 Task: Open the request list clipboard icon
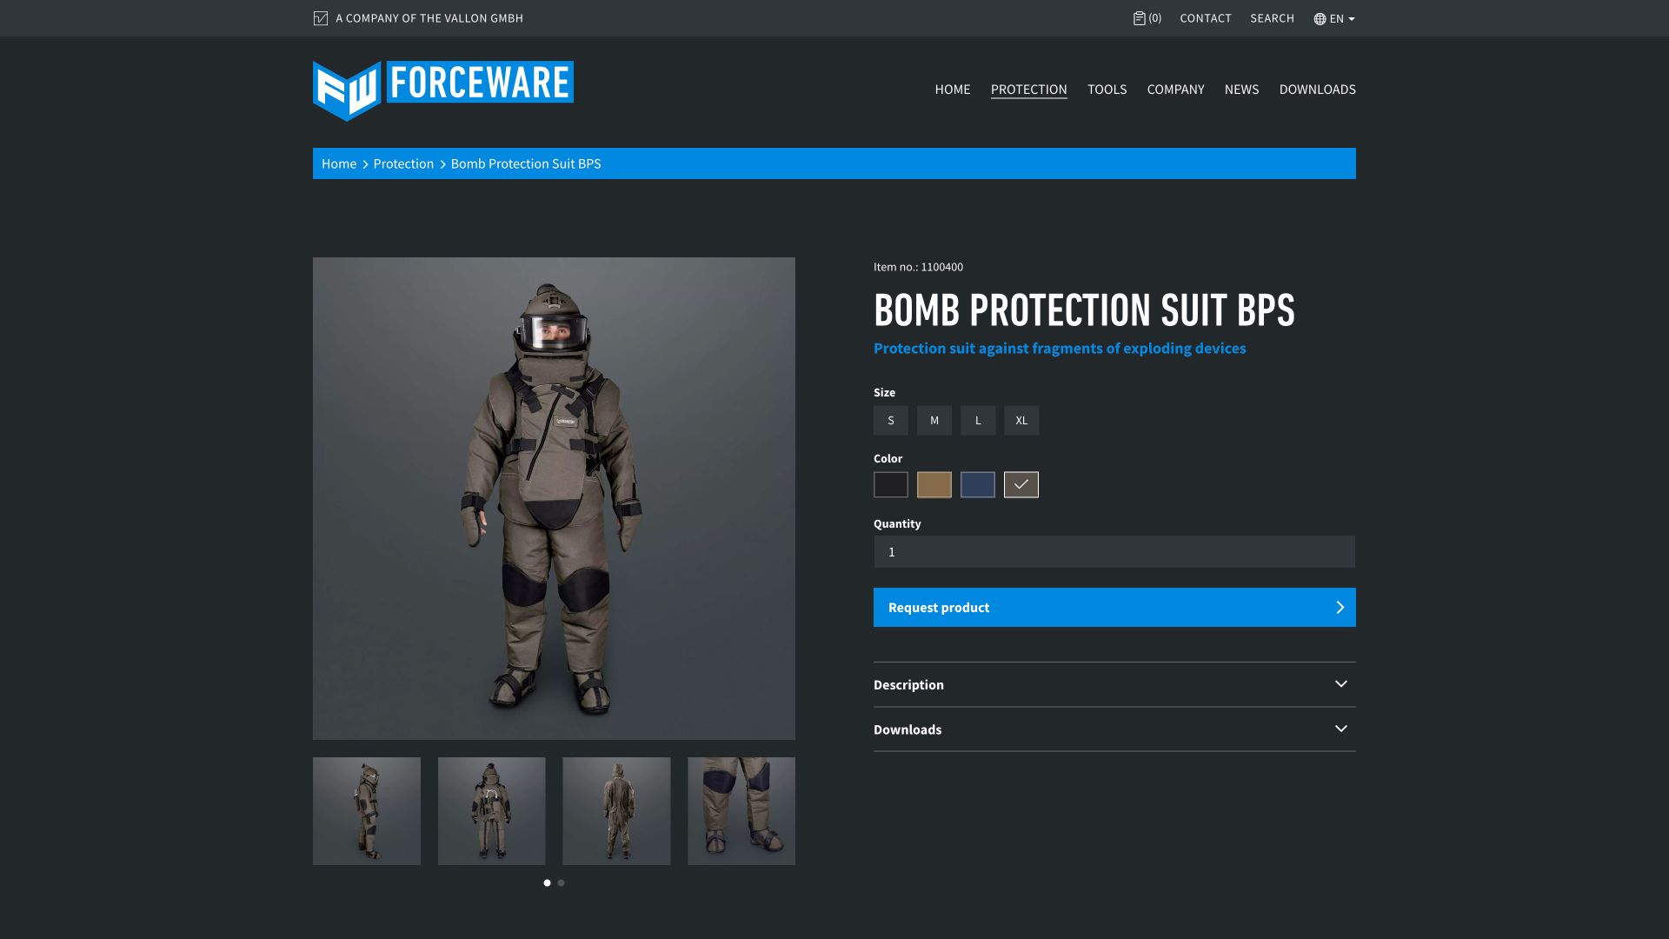coord(1139,18)
